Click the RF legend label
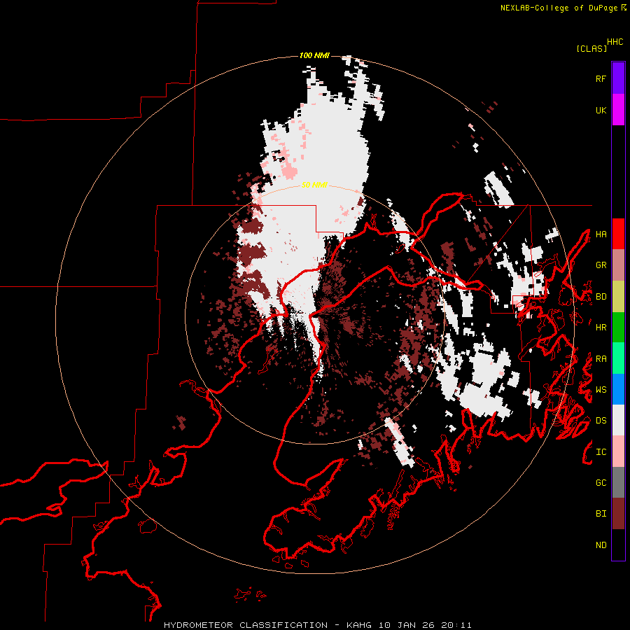630x630 pixels. click(x=601, y=78)
